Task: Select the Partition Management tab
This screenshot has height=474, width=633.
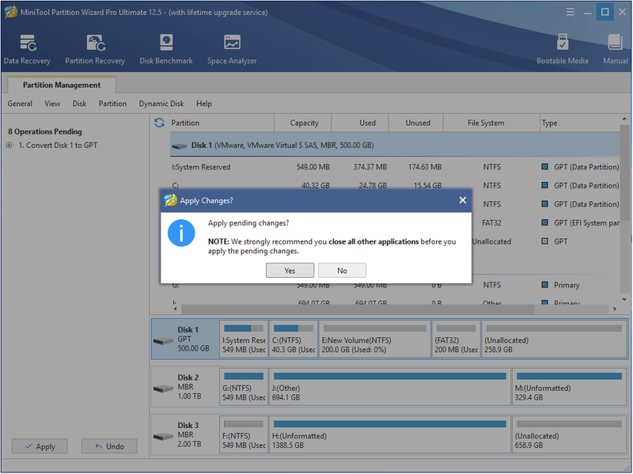Action: click(62, 85)
